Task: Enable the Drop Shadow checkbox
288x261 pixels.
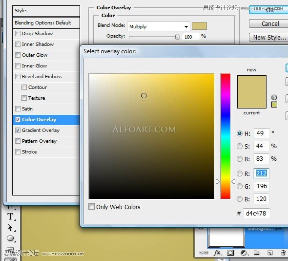Action: click(x=18, y=33)
